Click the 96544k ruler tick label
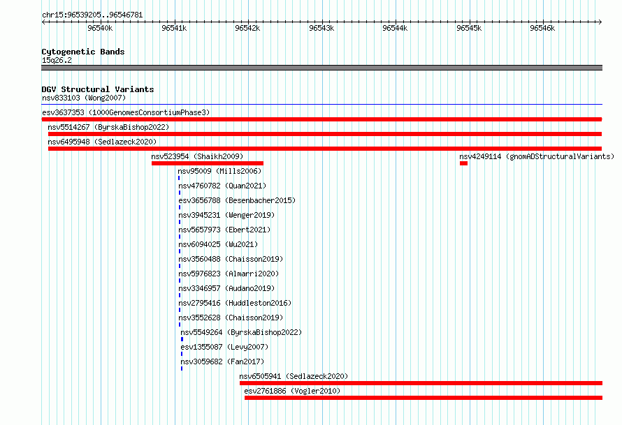This screenshot has width=622, height=425. (x=395, y=28)
